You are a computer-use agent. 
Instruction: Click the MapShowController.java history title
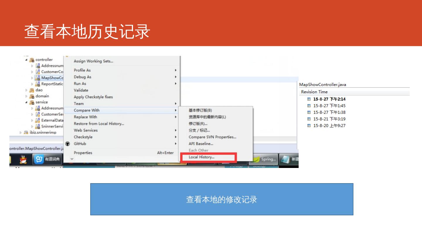pyautogui.click(x=322, y=85)
